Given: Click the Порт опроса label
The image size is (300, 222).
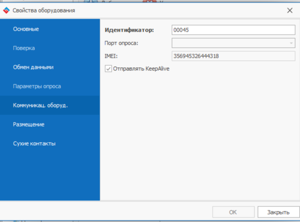Looking at the screenshot, I should 121,43.
